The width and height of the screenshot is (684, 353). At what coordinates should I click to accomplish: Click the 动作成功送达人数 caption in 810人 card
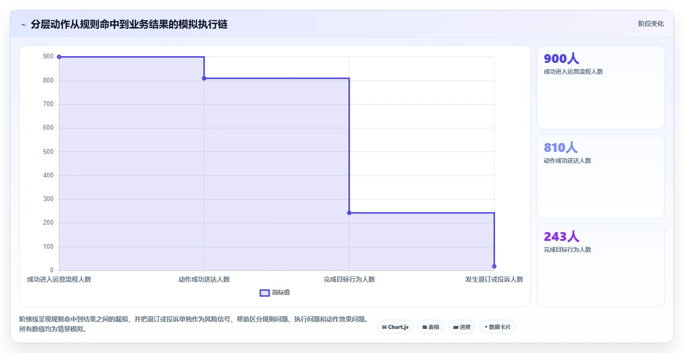(x=567, y=161)
